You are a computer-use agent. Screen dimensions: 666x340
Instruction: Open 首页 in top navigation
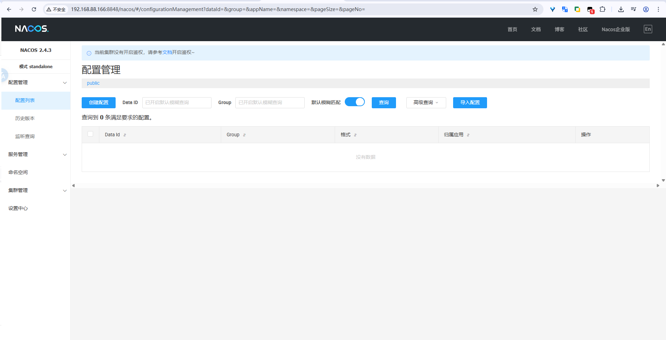click(512, 29)
